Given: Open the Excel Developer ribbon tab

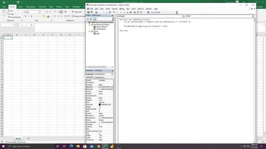Looking at the screenshot, I should coord(76,7).
